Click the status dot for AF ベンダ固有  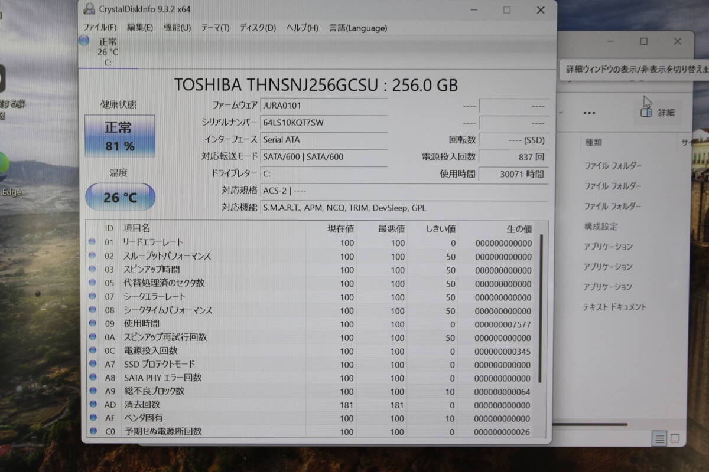point(92,418)
